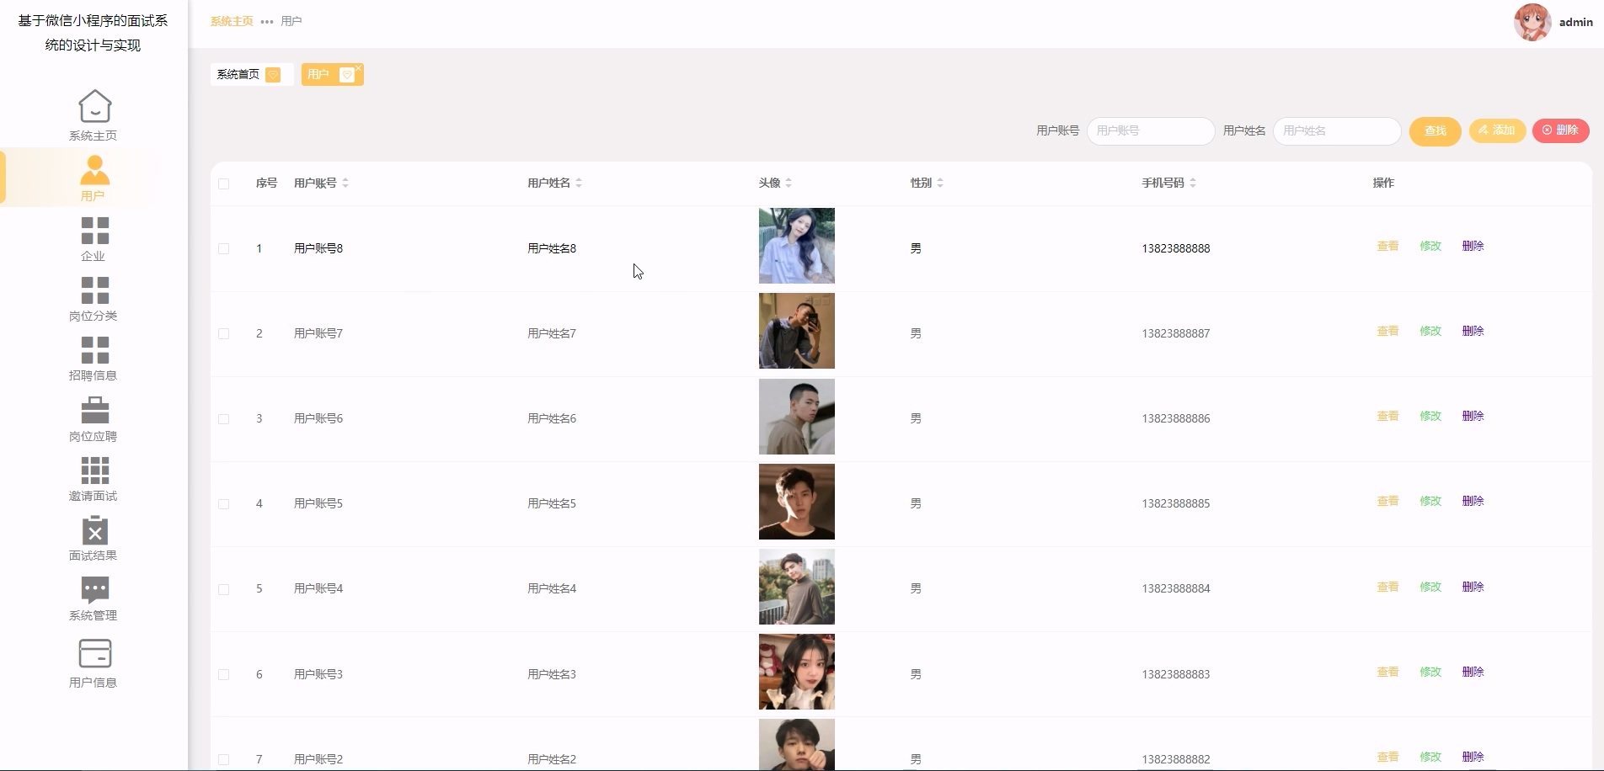Open 查看 link for 用户账号7
The width and height of the screenshot is (1604, 771).
(1386, 331)
